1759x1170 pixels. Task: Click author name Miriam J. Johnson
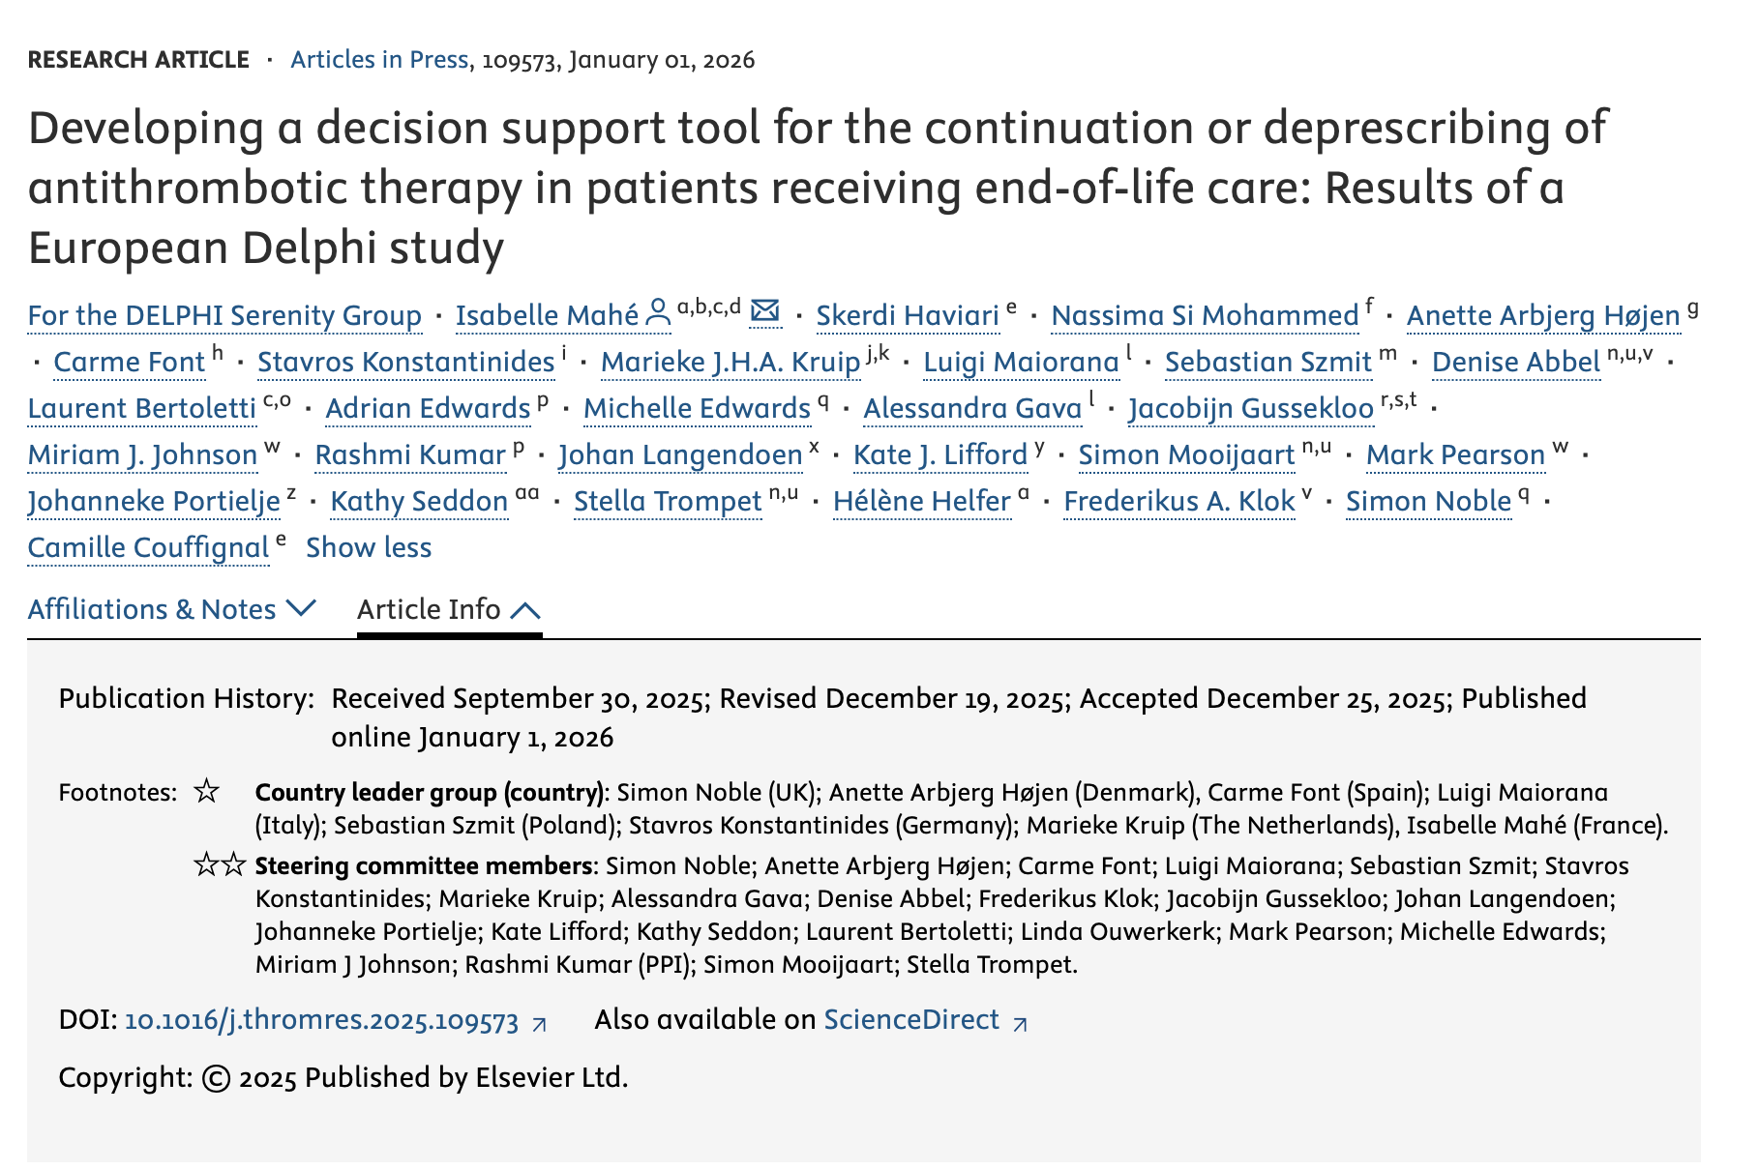142,454
